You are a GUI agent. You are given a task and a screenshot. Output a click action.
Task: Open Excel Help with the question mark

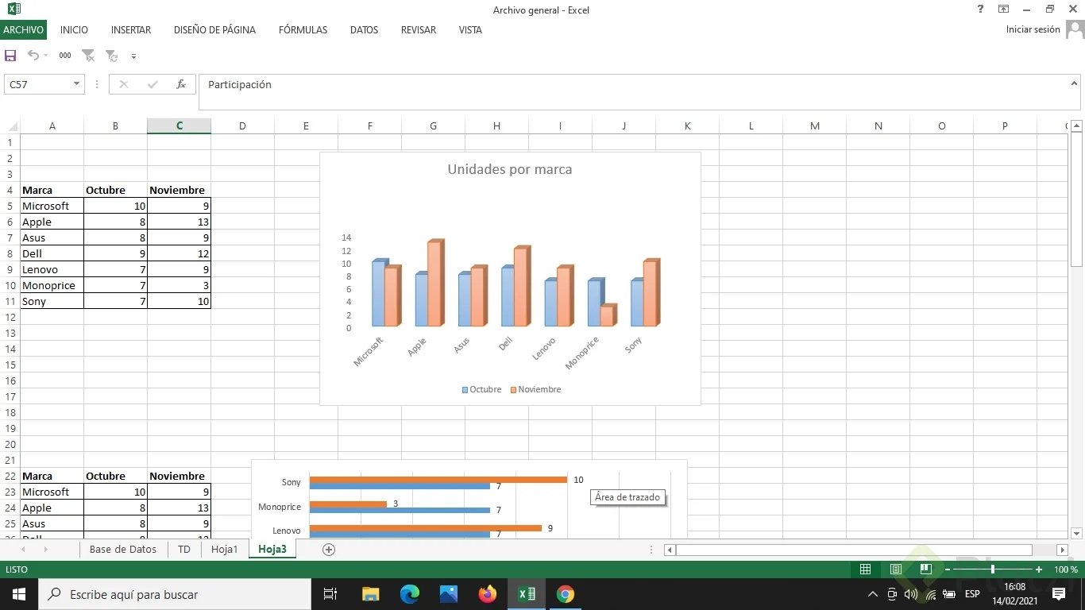tap(980, 9)
